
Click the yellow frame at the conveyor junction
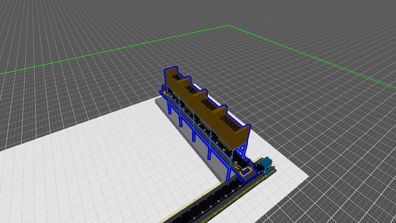click(x=246, y=172)
